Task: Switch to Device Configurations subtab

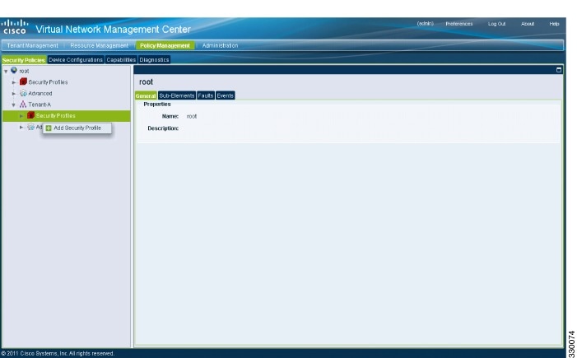Action: click(76, 59)
